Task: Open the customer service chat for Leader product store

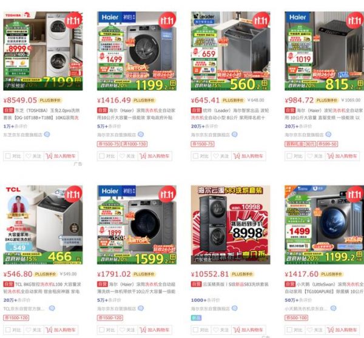Action: coord(234,134)
